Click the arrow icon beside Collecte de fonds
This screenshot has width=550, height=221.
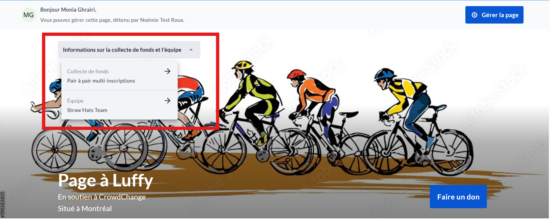pyautogui.click(x=167, y=71)
